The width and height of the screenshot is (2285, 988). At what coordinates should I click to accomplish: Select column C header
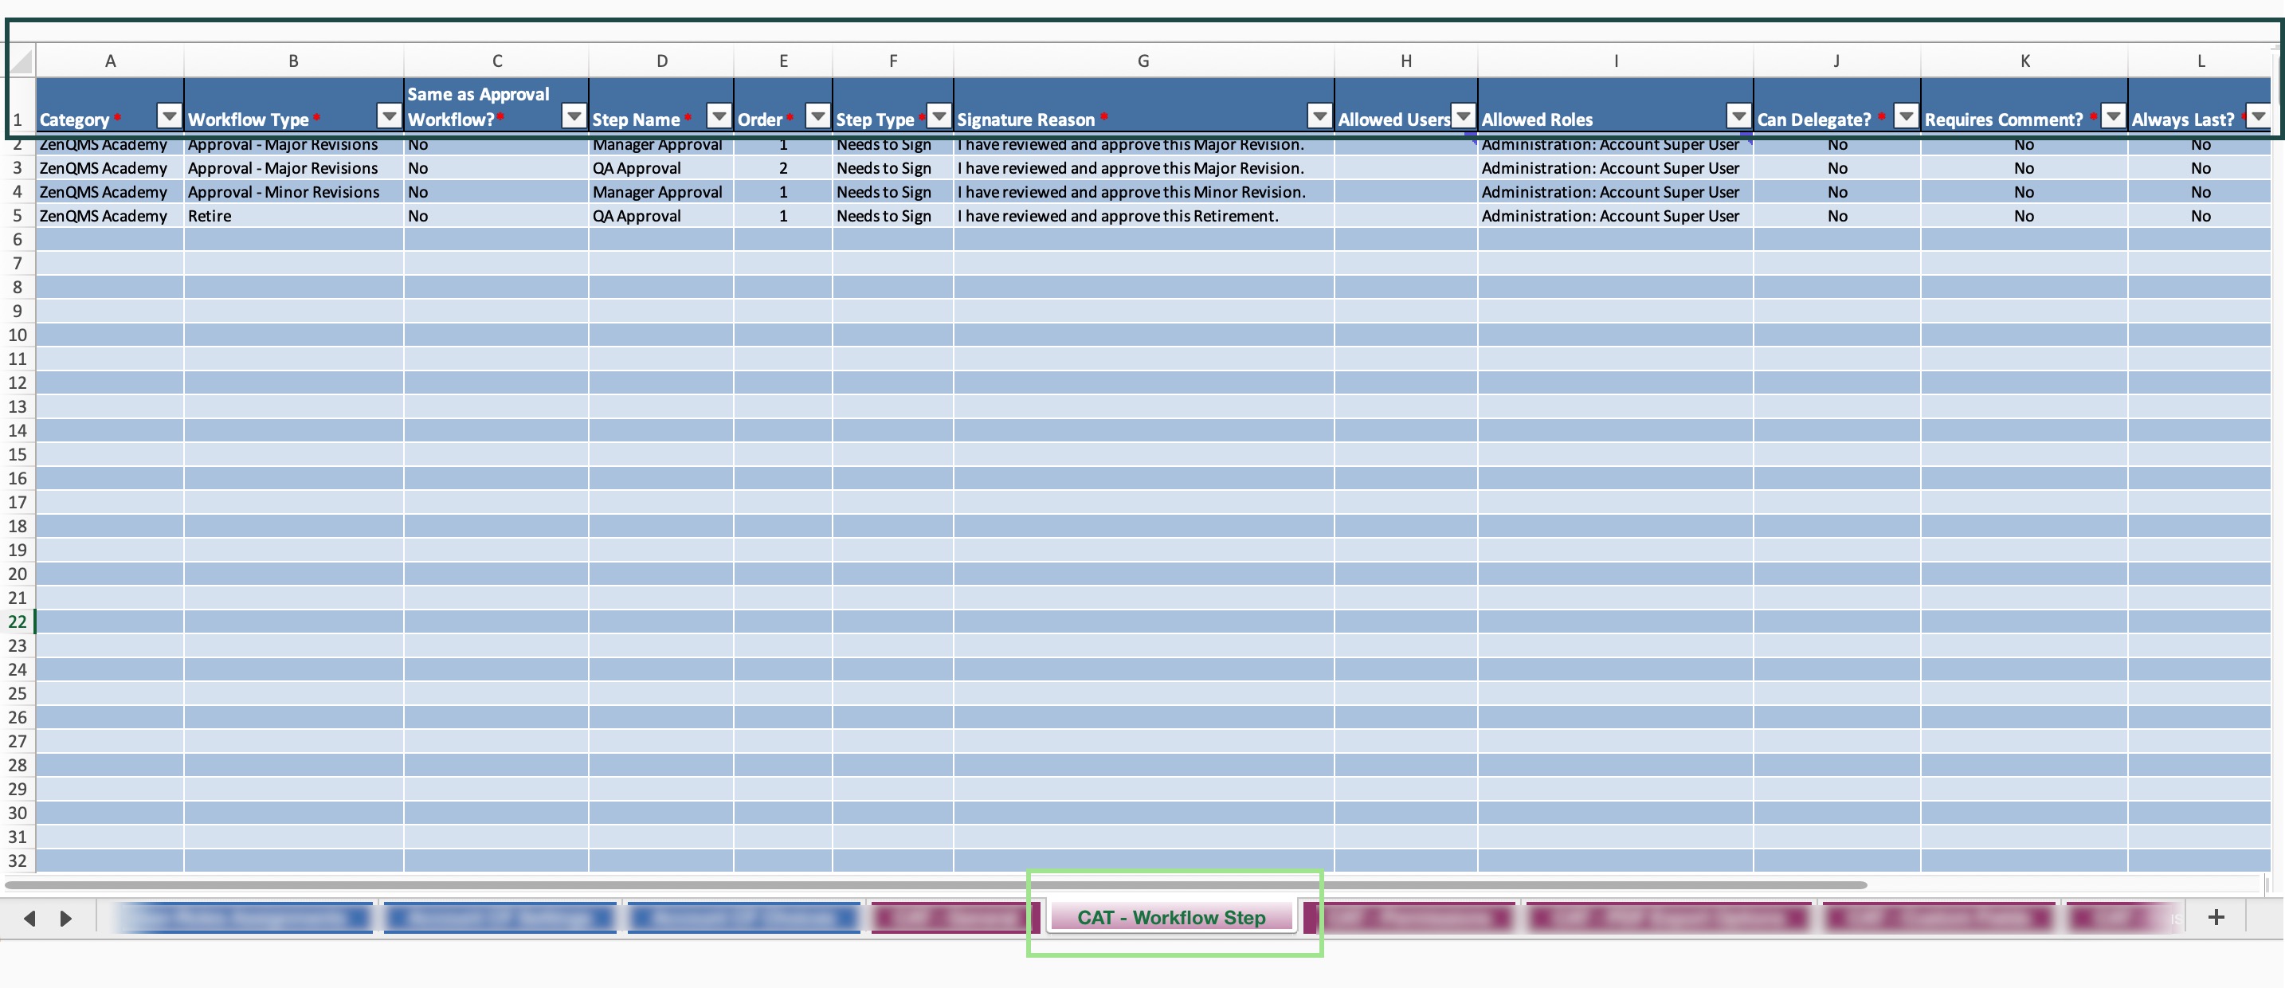click(496, 61)
